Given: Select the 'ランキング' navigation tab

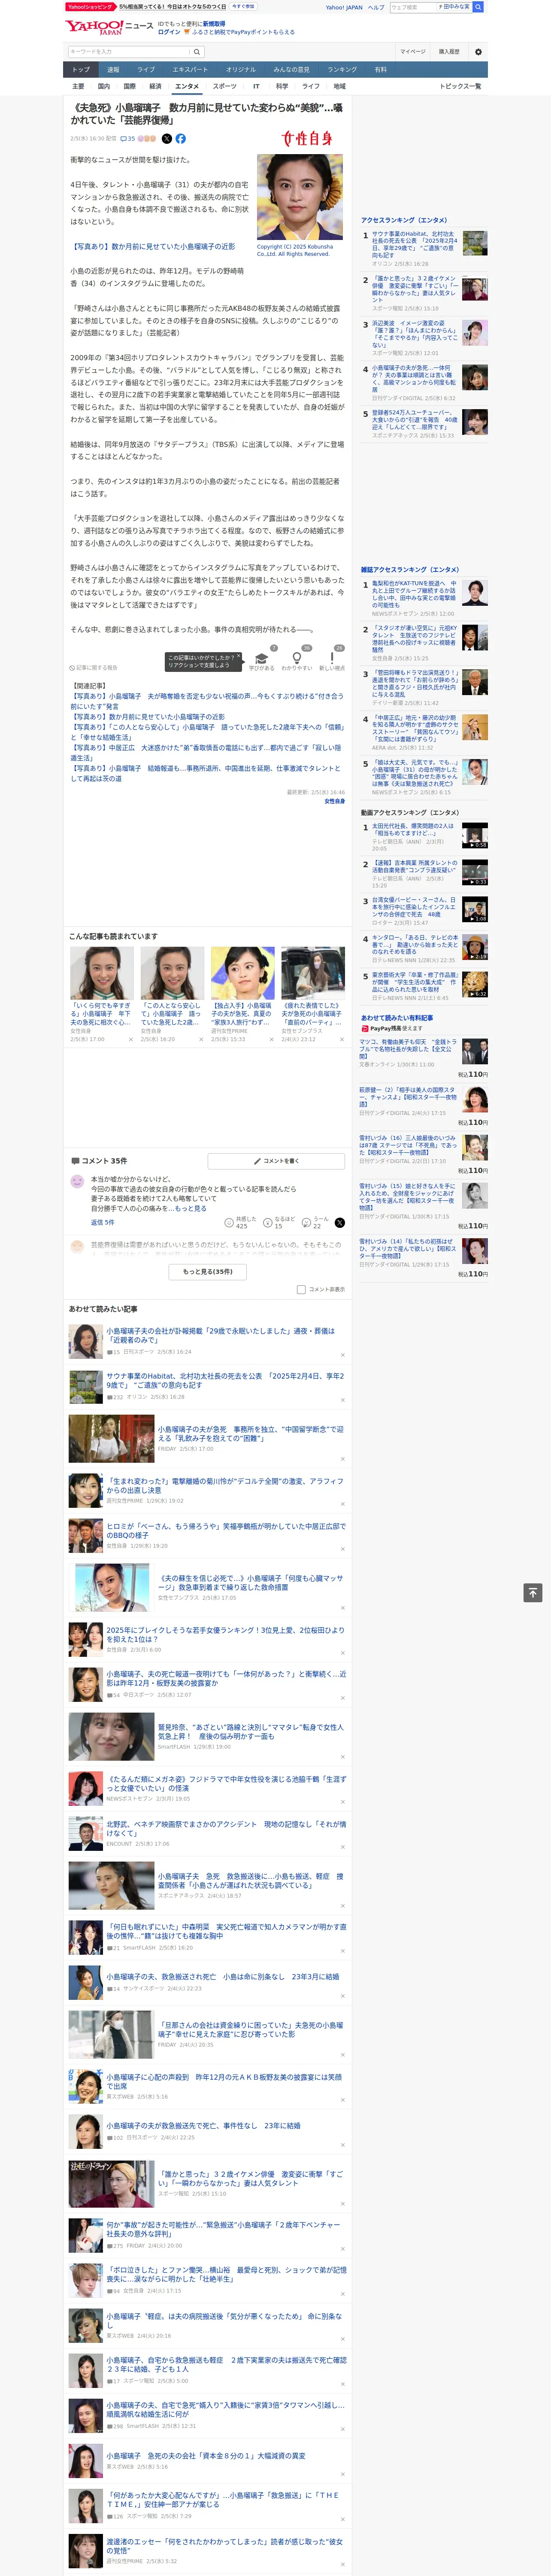Looking at the screenshot, I should pos(342,70).
